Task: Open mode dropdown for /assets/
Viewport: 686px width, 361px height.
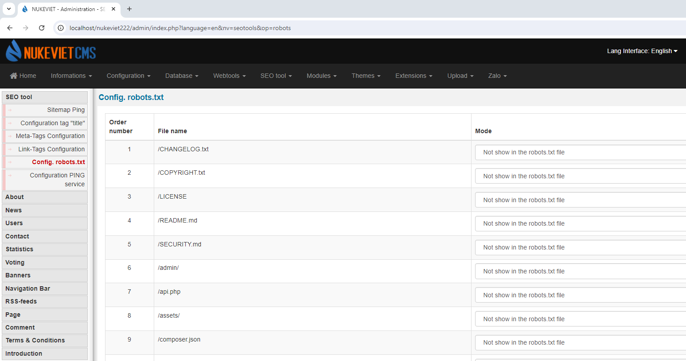Action: tap(581, 319)
